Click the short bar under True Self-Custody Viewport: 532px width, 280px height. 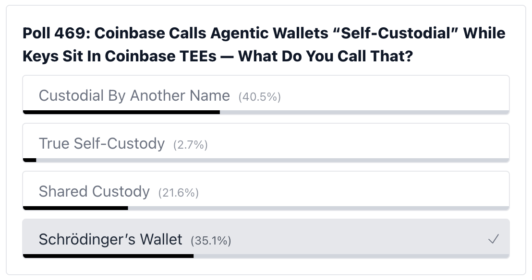tap(29, 160)
